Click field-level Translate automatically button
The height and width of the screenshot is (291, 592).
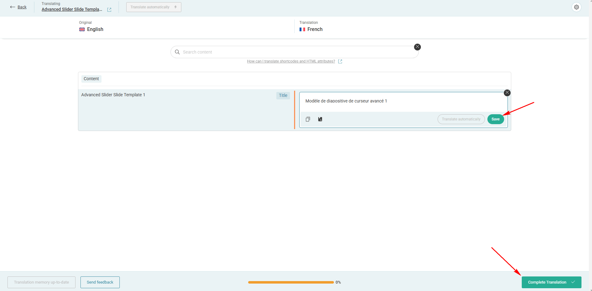(x=461, y=119)
